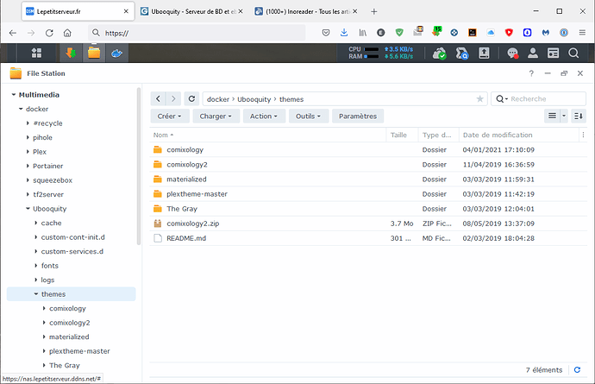Select the README.md file
595x384 pixels.
[x=368, y=238]
